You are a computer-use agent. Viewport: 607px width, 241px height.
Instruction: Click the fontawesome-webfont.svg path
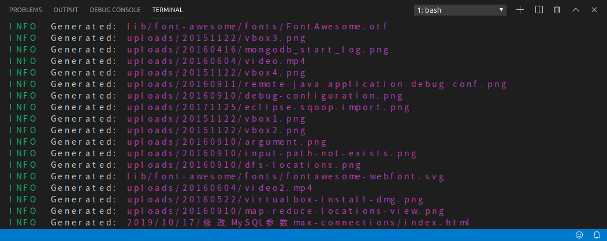(x=286, y=176)
